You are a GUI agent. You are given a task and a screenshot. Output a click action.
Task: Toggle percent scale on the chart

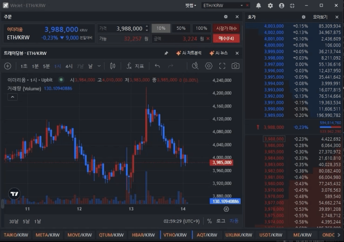click(x=209, y=221)
